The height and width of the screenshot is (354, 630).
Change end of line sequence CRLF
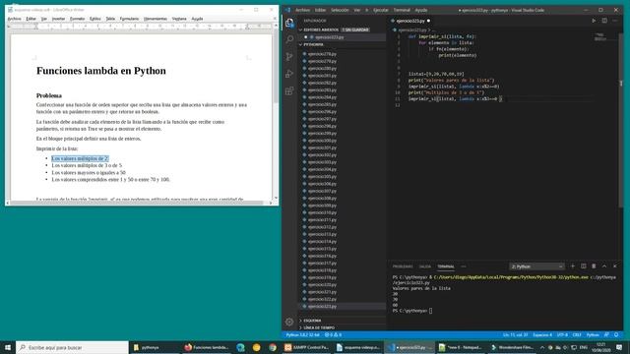[577, 334]
